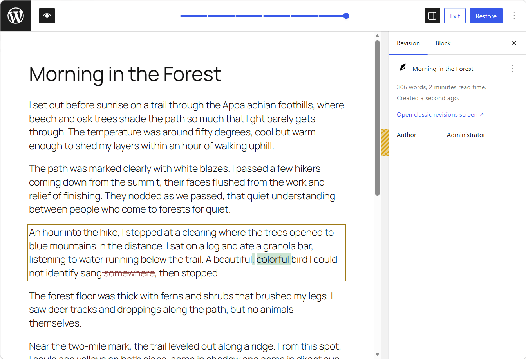Click the Administrator author value

[466, 135]
